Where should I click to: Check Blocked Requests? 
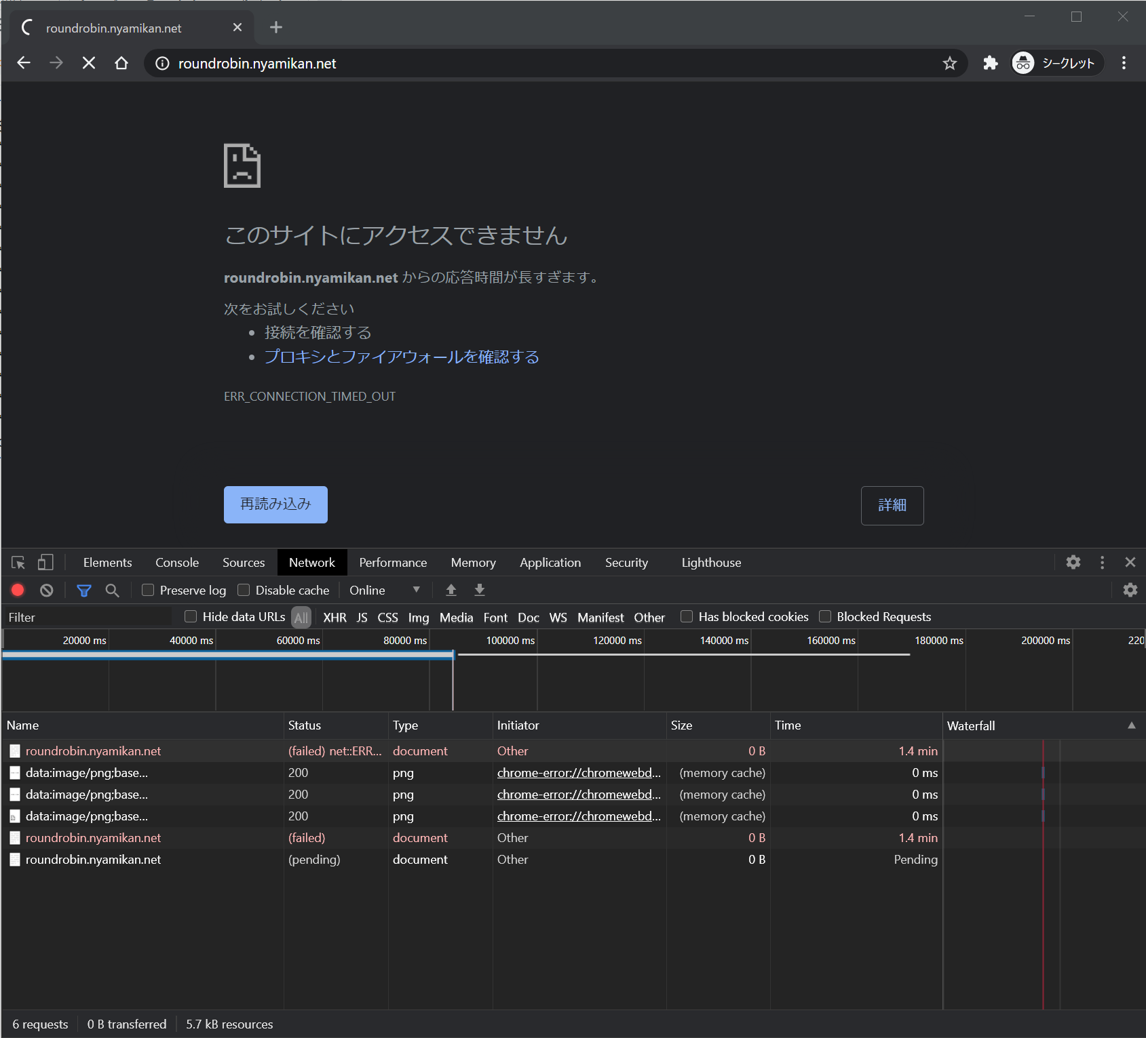coord(825,616)
